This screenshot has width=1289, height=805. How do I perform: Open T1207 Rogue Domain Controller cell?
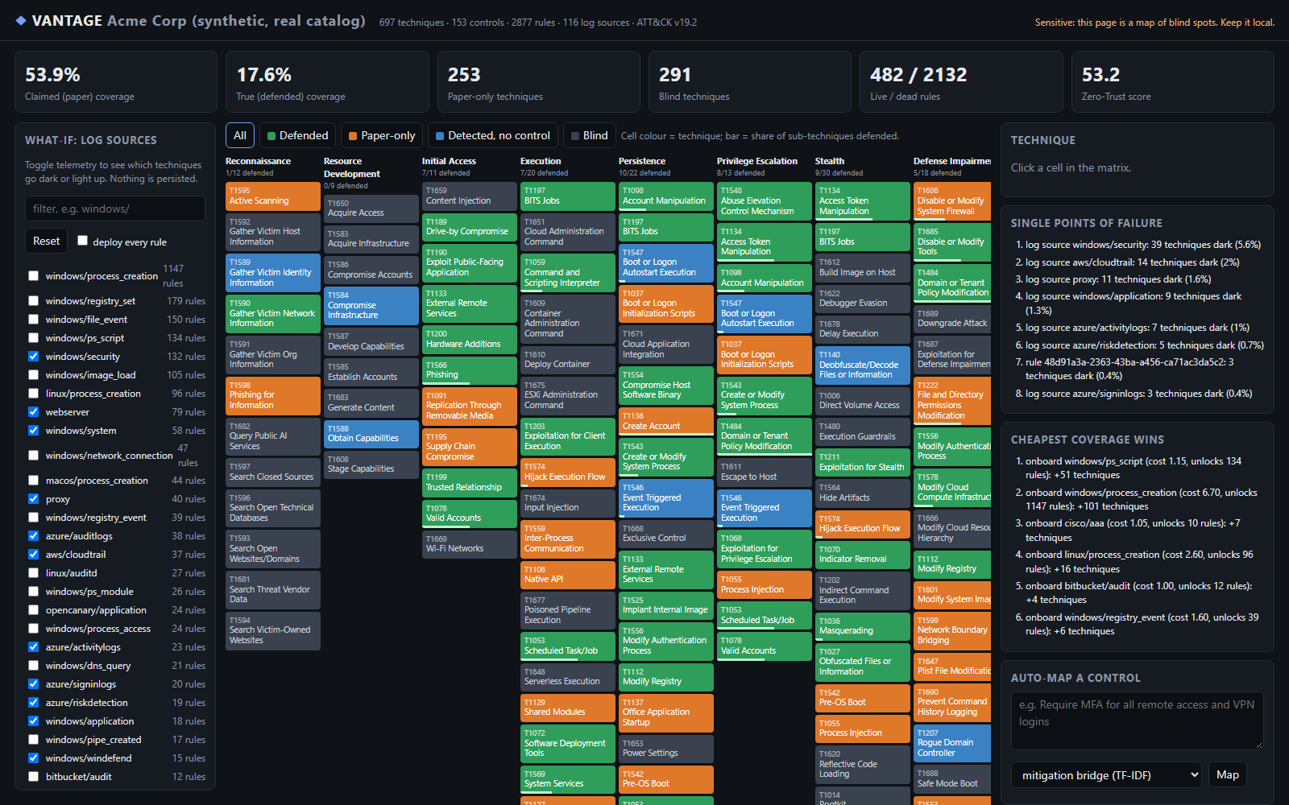(x=952, y=743)
